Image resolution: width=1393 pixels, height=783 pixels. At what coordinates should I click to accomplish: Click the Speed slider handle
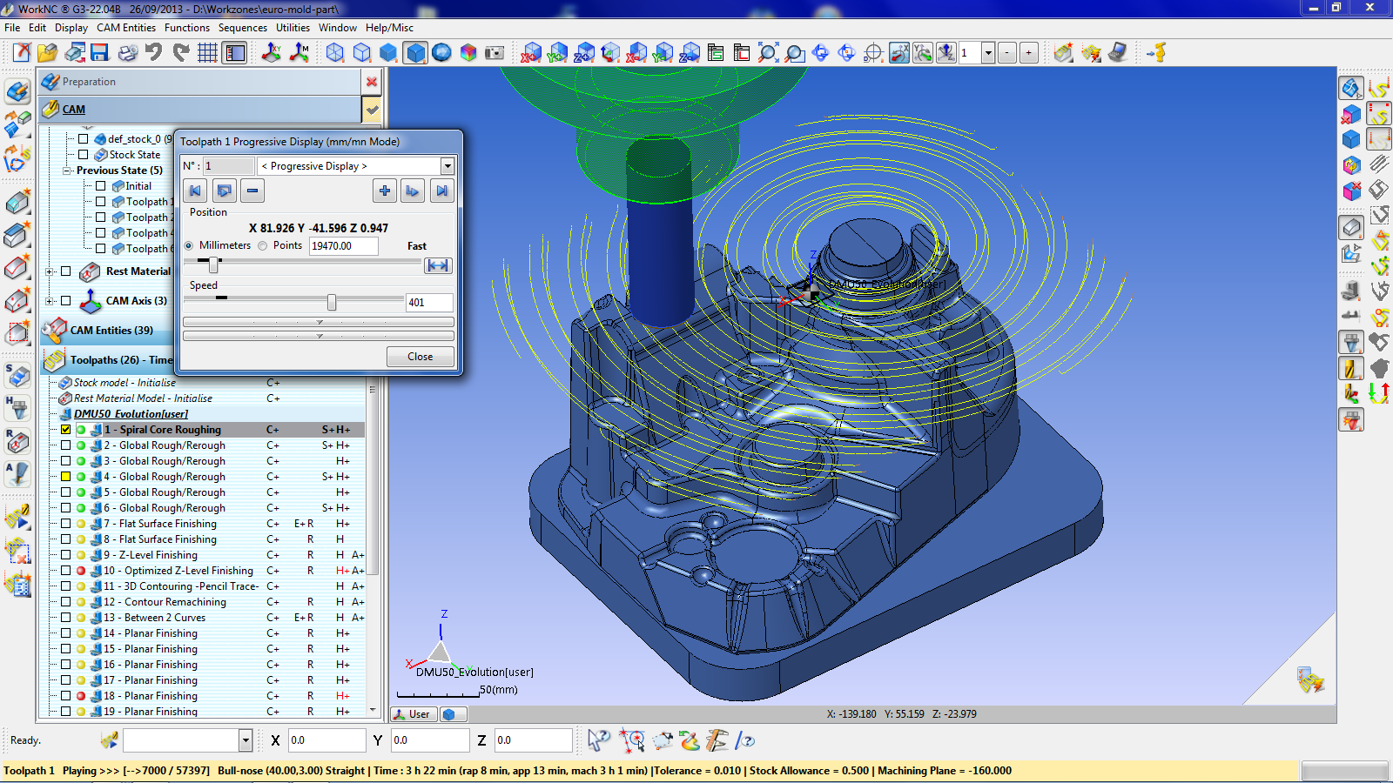tap(332, 302)
